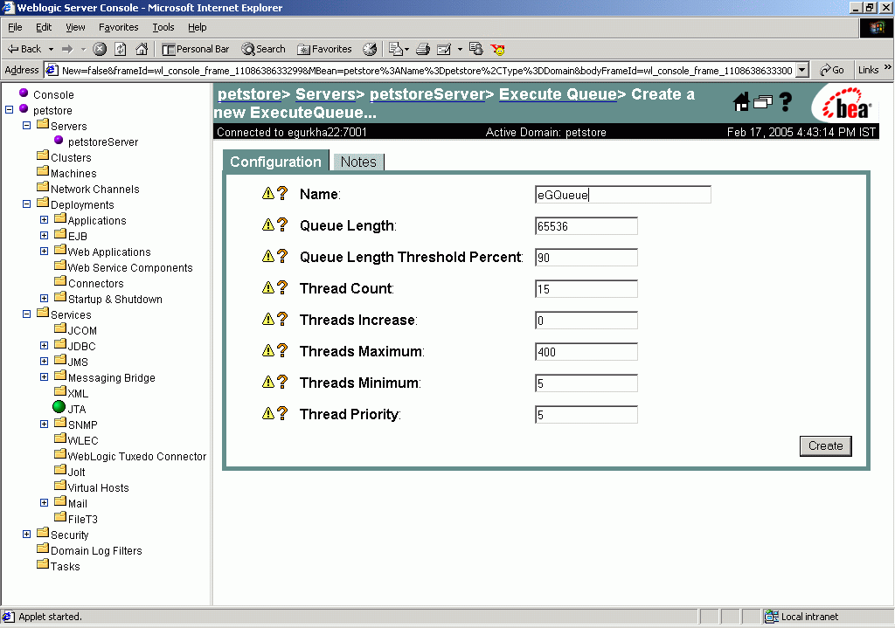Click the Personal Bar toolbar button
The height and width of the screenshot is (628, 895).
(195, 49)
